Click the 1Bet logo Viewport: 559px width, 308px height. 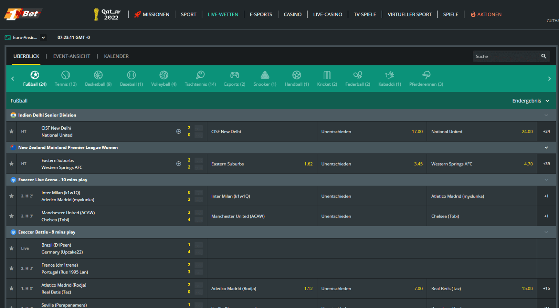tap(23, 14)
